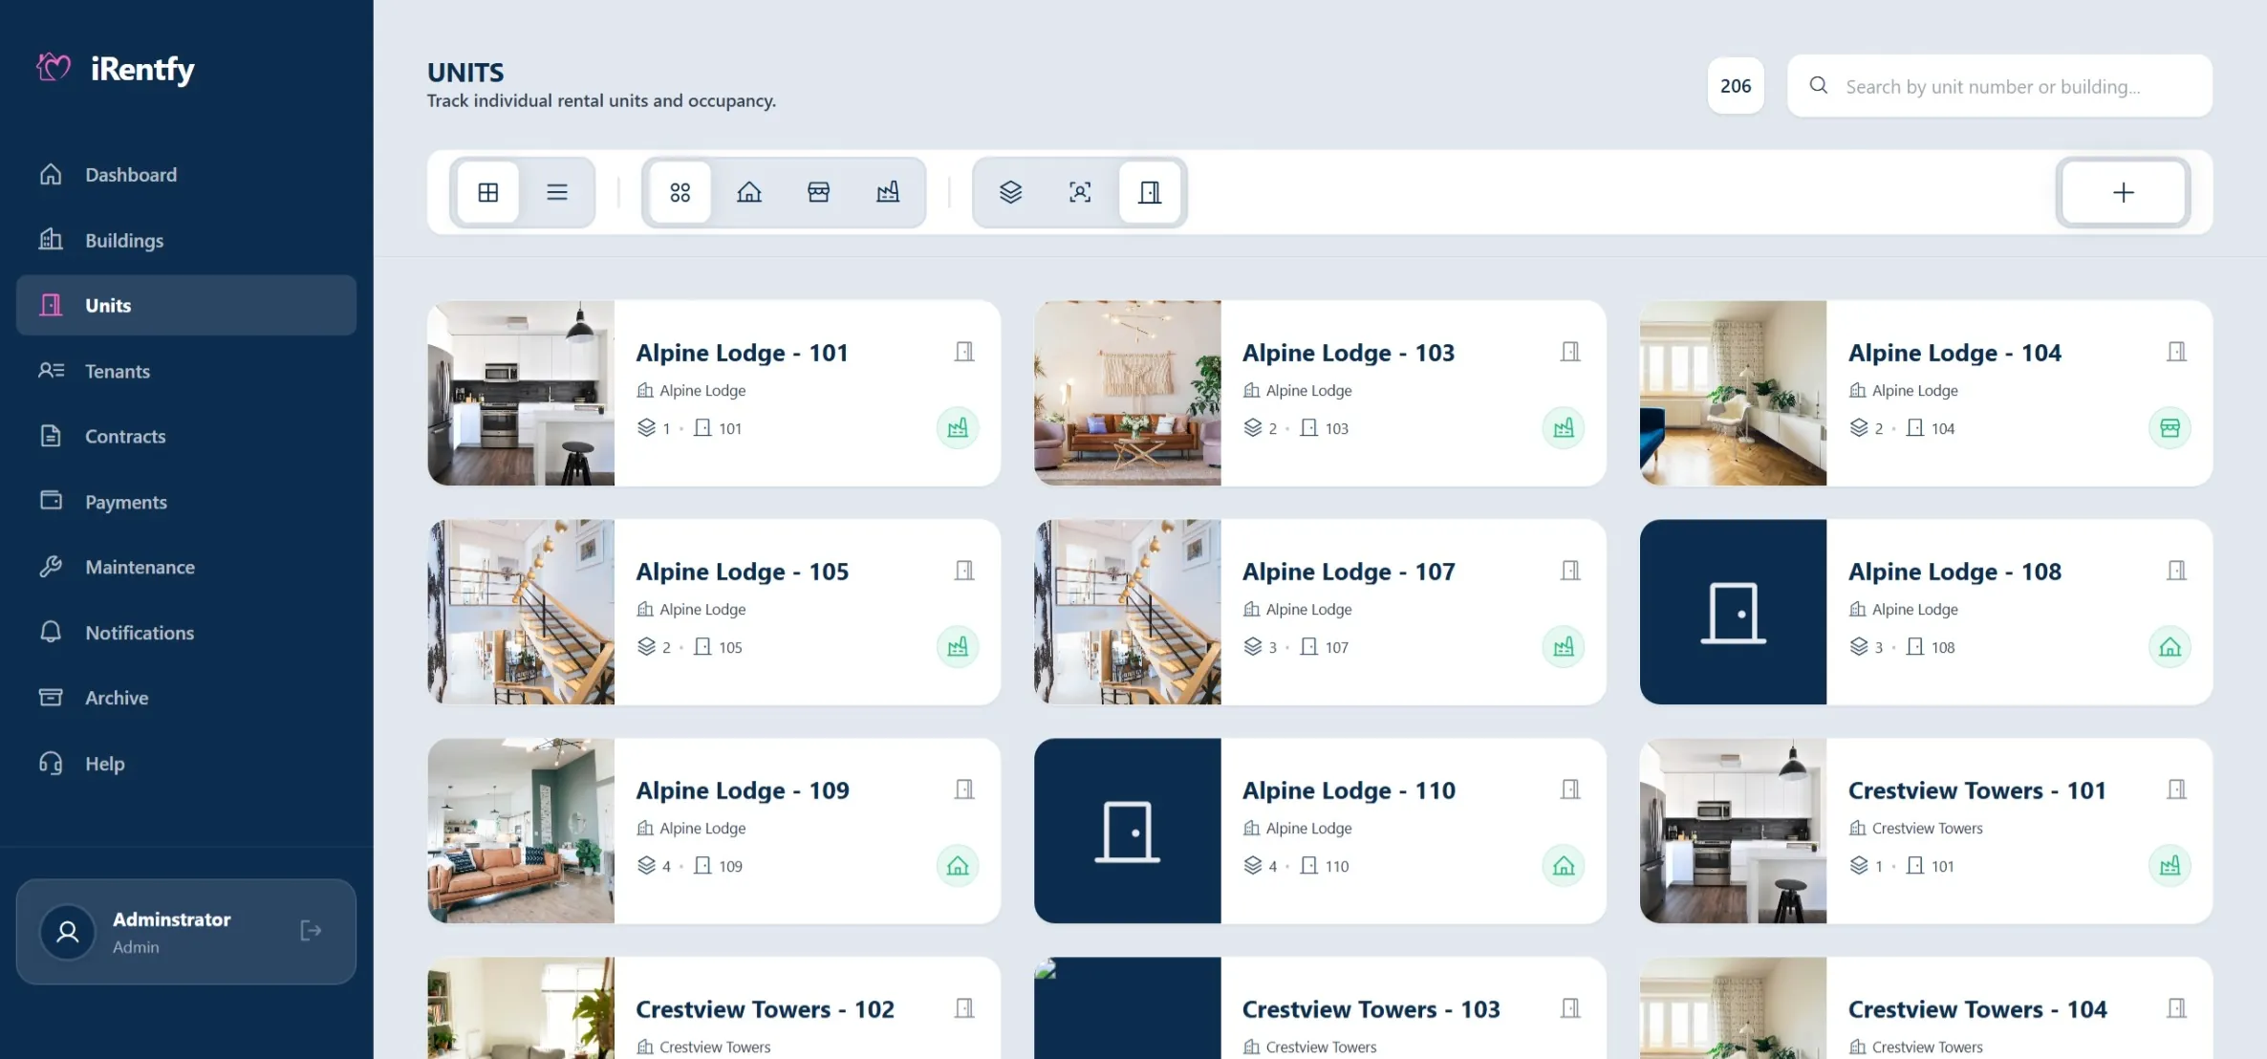
Task: Select the door unit filter icon
Action: point(1150,192)
